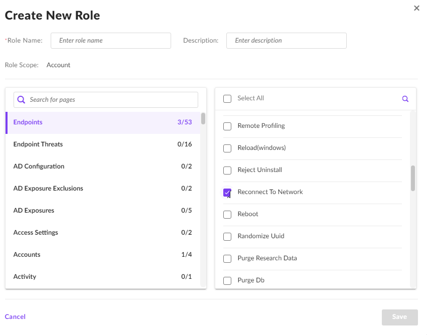Viewport: 427px width, 335px height.
Task: Open the Endpoint Threats category
Action: click(x=103, y=144)
